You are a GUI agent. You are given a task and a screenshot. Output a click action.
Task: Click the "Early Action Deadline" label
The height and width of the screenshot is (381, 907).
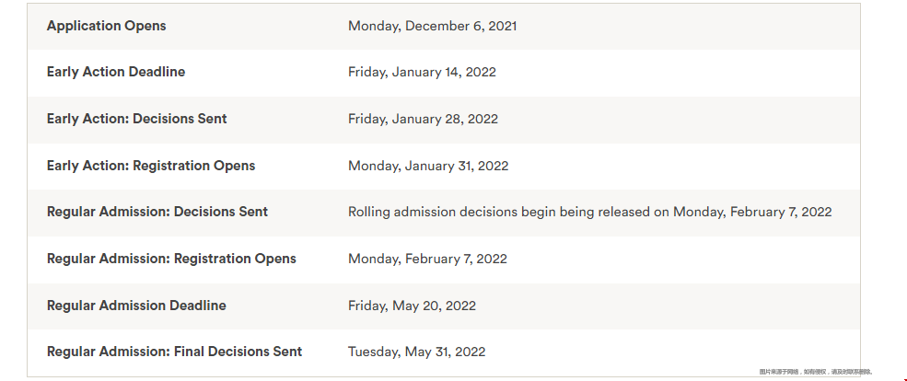click(x=116, y=72)
